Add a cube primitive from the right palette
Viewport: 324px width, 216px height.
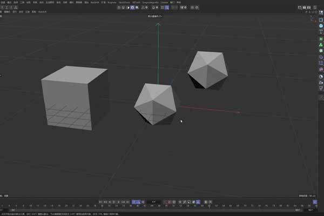click(x=321, y=20)
